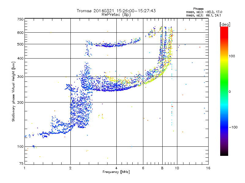This screenshot has height=183, width=245.
Task: Click the '6' x-axis tick label
Action: coord(143,168)
